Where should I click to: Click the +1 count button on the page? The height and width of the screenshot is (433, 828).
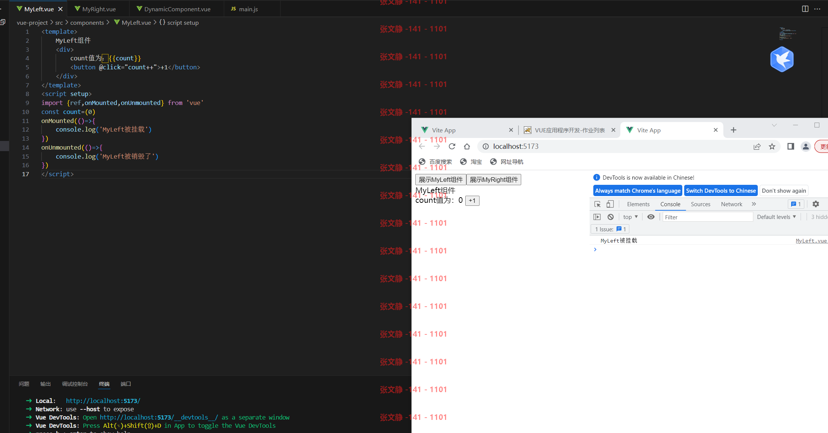coord(472,201)
